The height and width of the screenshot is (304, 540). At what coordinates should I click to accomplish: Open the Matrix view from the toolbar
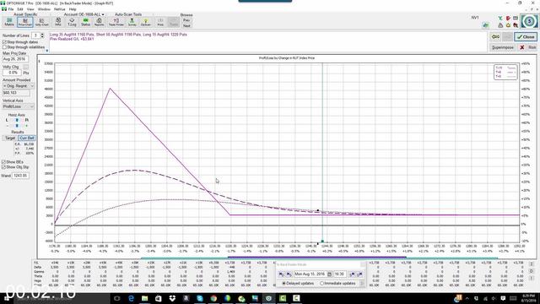[9, 22]
